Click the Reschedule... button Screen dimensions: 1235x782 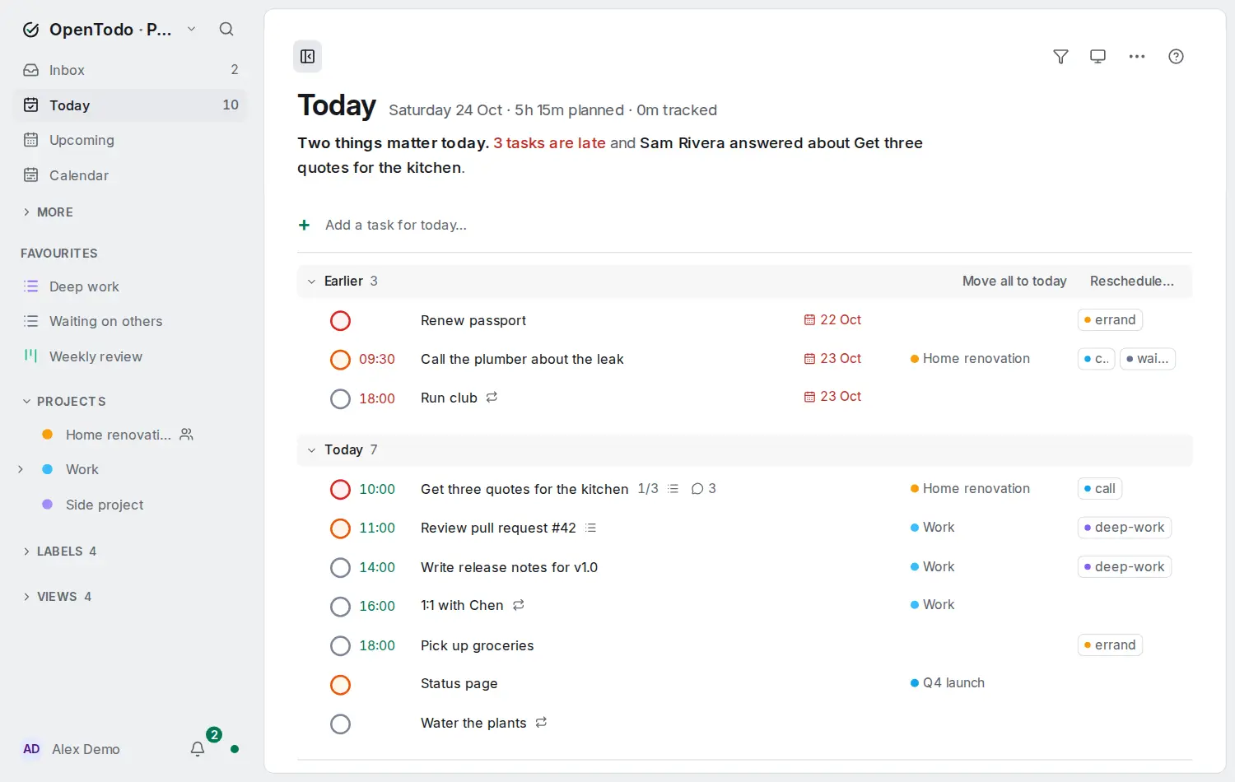pyautogui.click(x=1132, y=282)
